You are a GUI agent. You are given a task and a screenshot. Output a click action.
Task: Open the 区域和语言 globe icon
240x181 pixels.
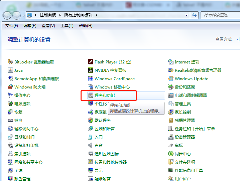pyautogui.click(x=91, y=129)
